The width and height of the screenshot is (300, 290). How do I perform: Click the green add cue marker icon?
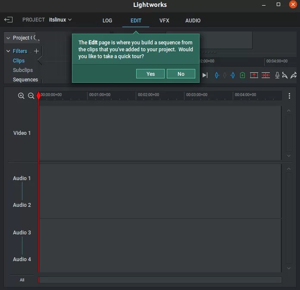click(x=242, y=75)
